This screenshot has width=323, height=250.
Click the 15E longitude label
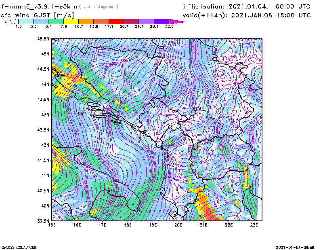tap(52, 225)
